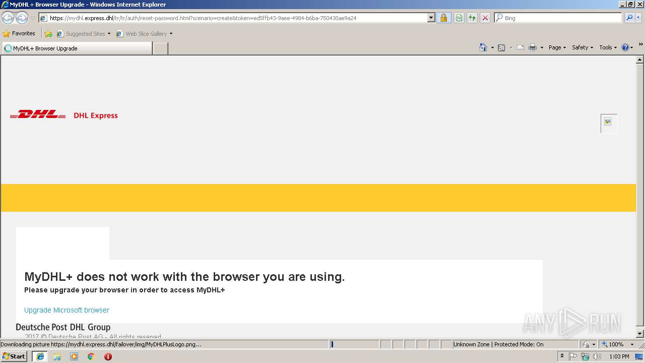Click the page scrollbar down arrow
This screenshot has height=363, width=645.
pos(640,334)
